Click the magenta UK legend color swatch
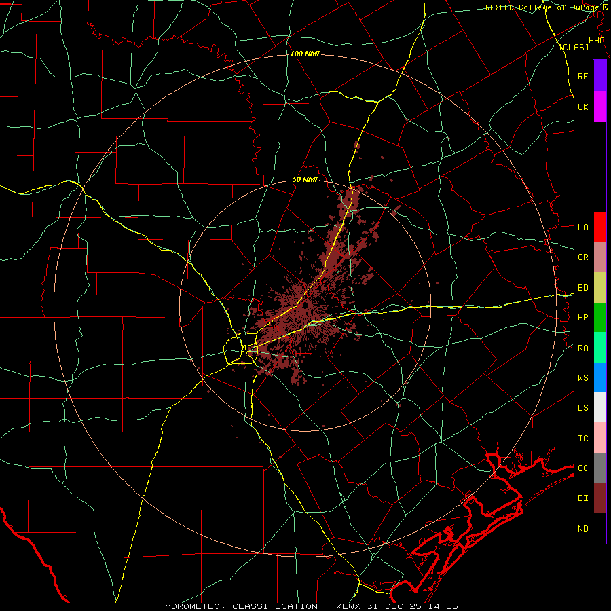This screenshot has width=611, height=611. pyautogui.click(x=599, y=107)
